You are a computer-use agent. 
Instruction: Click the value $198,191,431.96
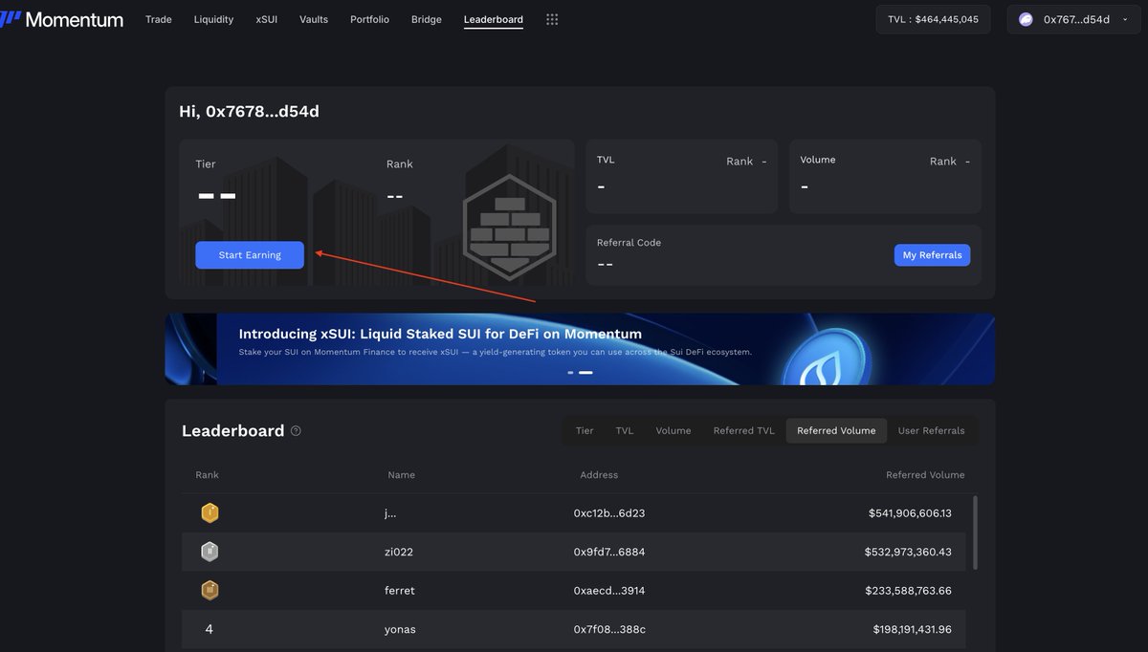[913, 629]
